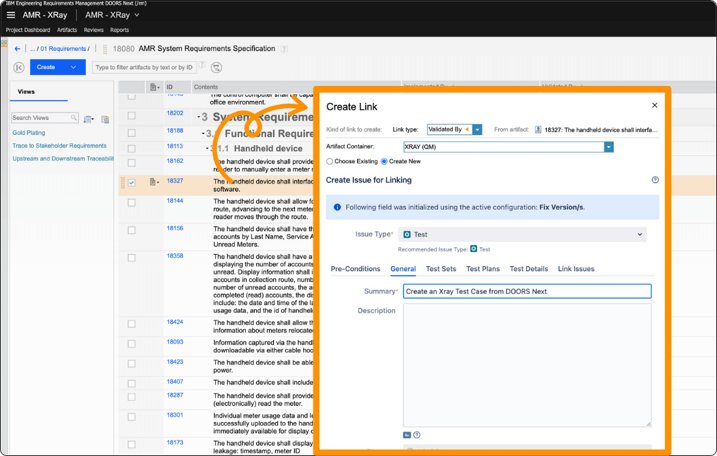717x456 pixels.
Task: Uncheck the checkbox for row 18327
Action: pos(132,182)
